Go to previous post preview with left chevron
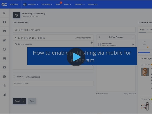The image size is (152, 114). pyautogui.click(x=99, y=37)
